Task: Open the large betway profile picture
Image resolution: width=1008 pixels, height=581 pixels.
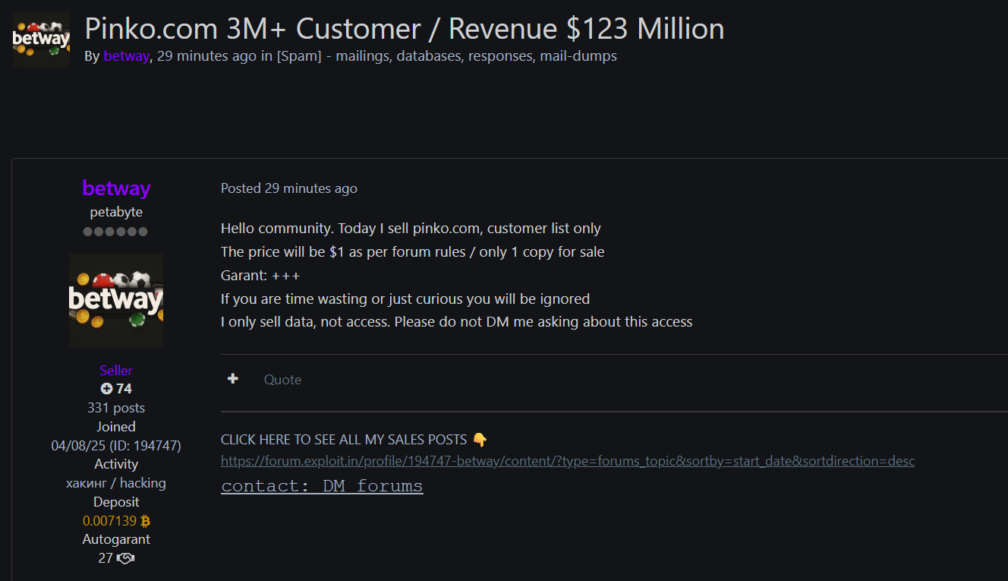Action: coord(116,301)
